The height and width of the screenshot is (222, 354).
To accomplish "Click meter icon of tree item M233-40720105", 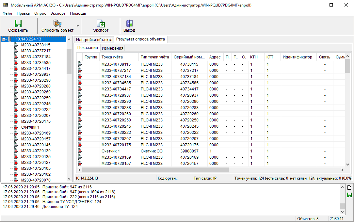I will pos(16,168).
